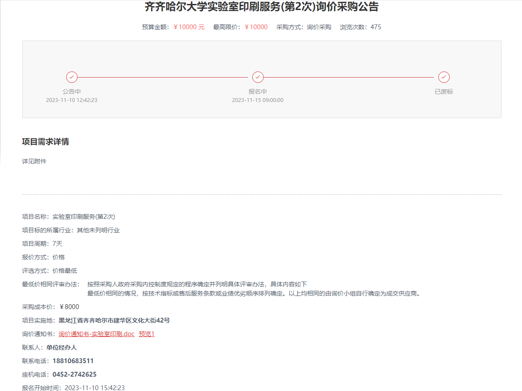Click the 详见附件 text
522x391 pixels.
click(x=34, y=161)
